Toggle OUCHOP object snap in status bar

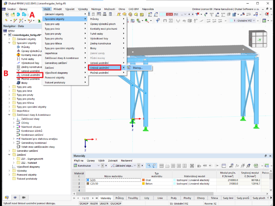(x=116, y=203)
